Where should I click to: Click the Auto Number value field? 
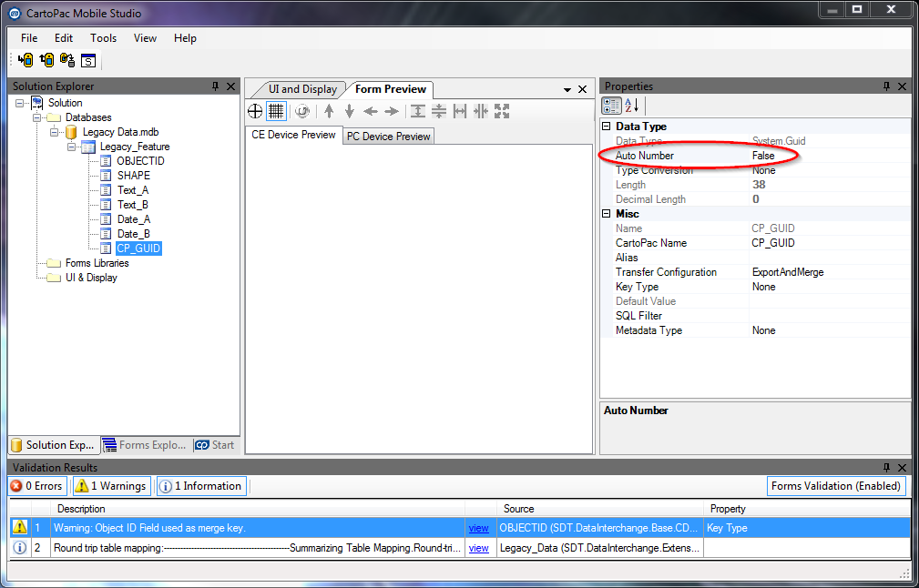(827, 156)
